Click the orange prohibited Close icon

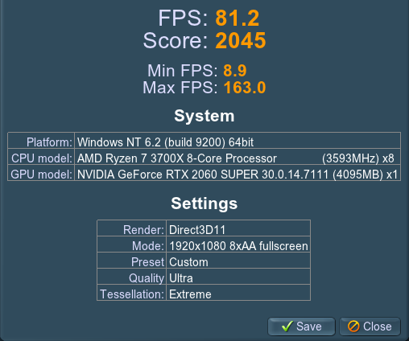pyautogui.click(x=353, y=327)
